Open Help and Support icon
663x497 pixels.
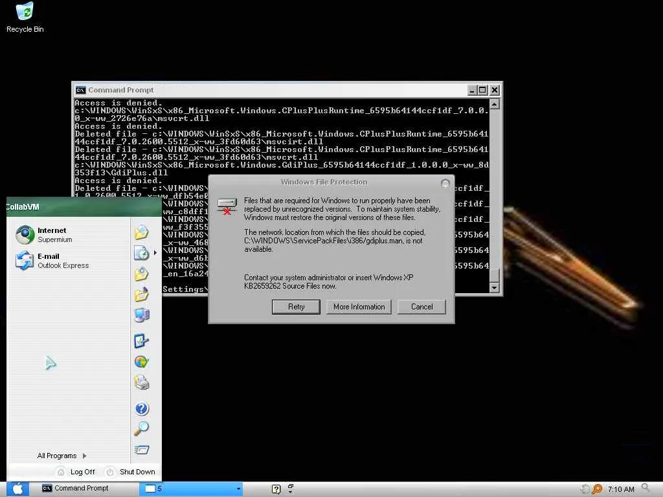(142, 408)
